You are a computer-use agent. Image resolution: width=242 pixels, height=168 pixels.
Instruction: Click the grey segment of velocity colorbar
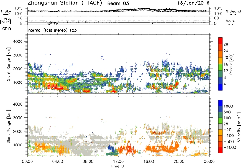tap(221, 126)
